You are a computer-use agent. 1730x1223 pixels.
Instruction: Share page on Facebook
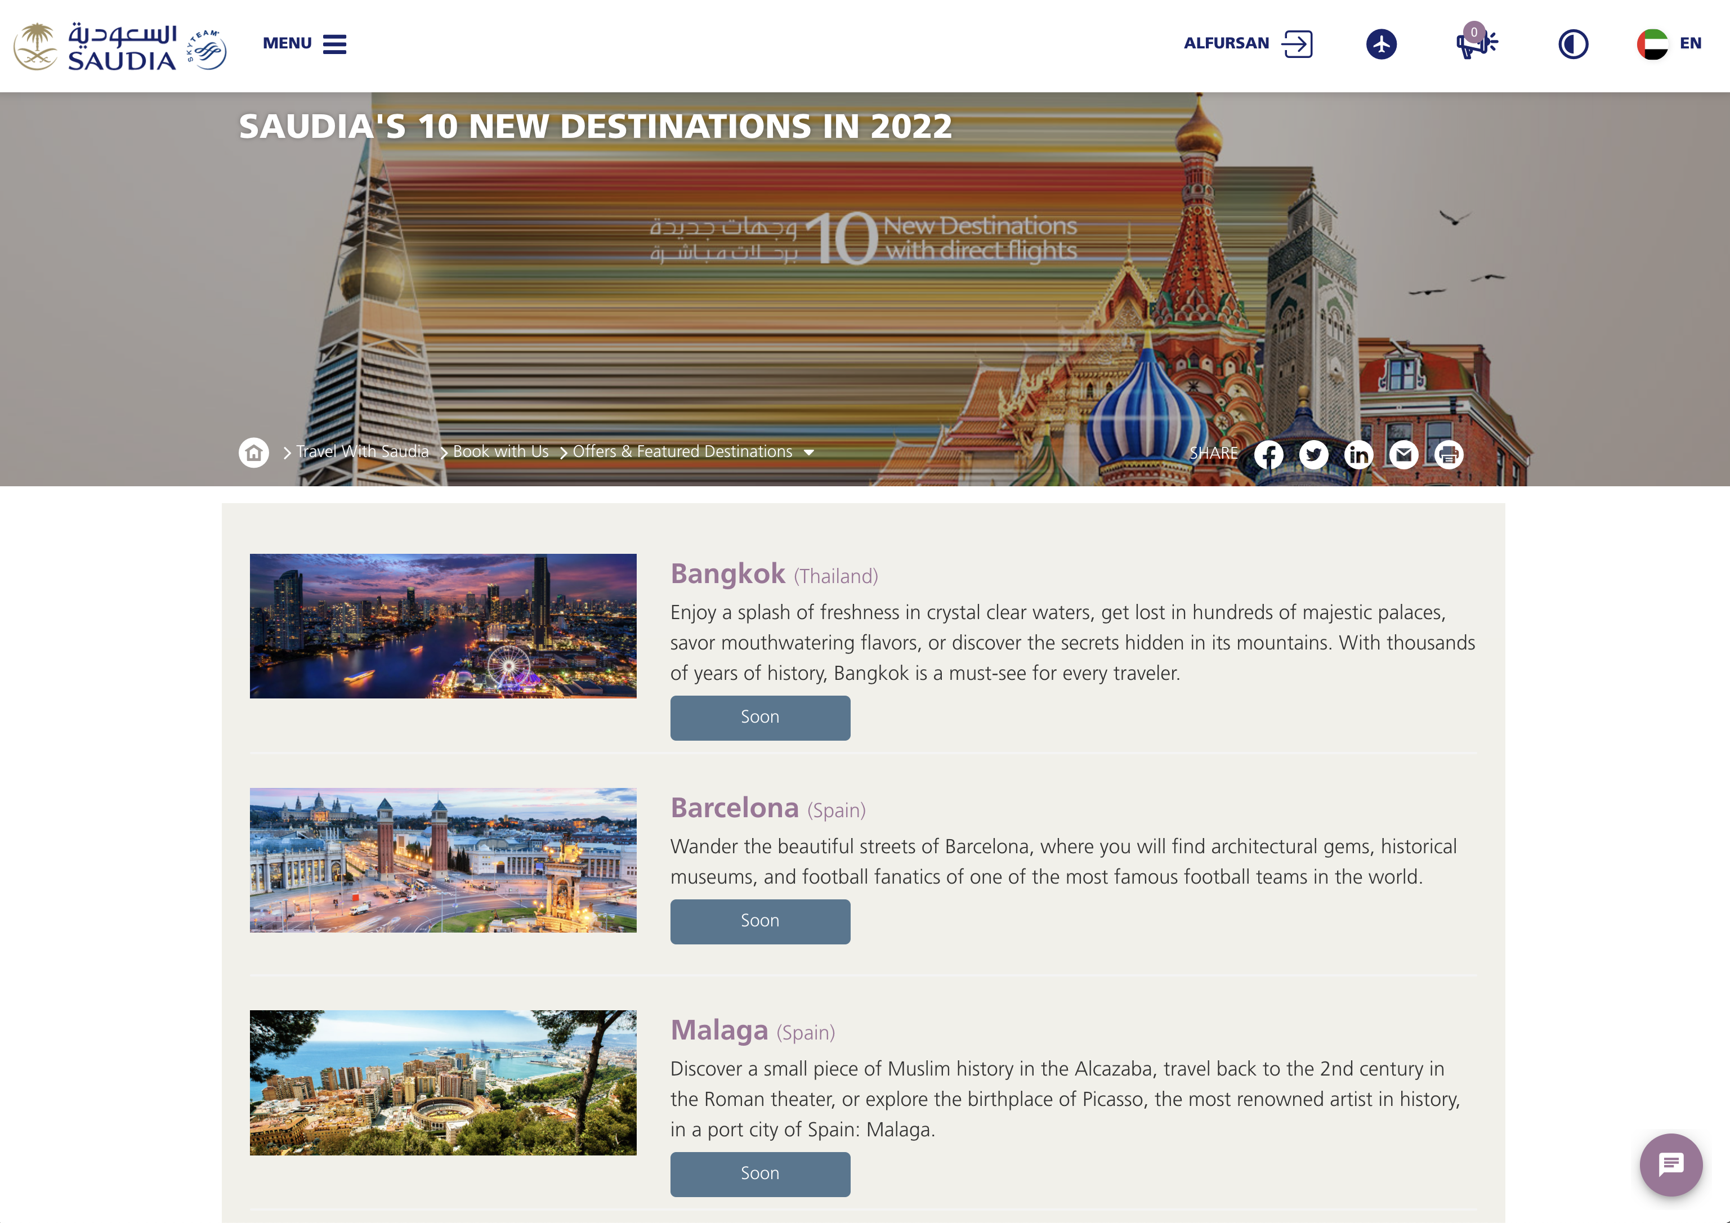[1268, 454]
